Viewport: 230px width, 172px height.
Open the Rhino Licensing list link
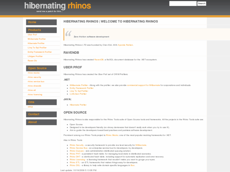click(77, 160)
